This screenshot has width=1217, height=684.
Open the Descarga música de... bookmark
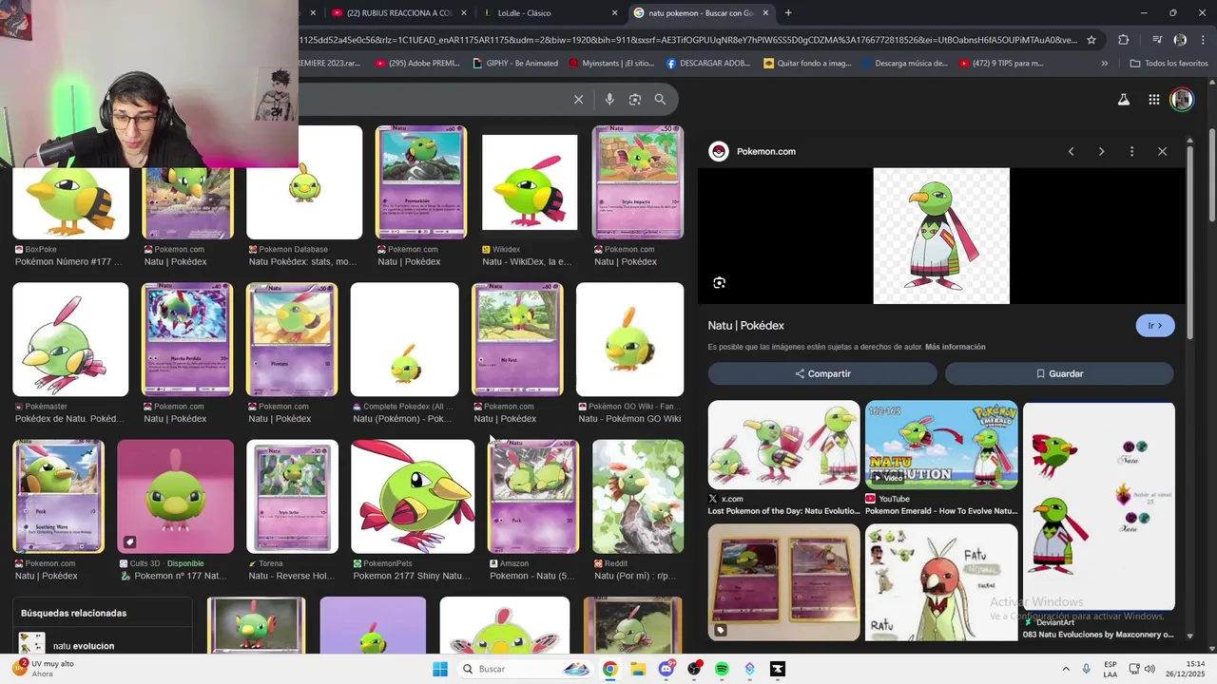[x=905, y=64]
